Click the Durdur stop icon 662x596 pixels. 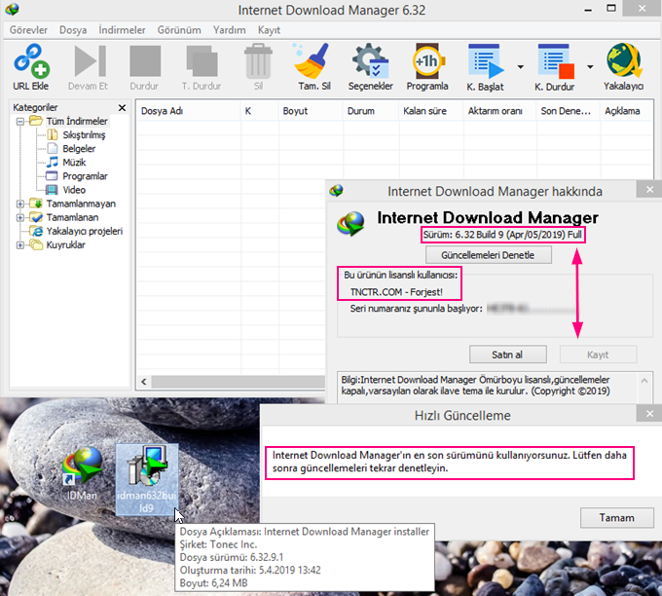(145, 61)
